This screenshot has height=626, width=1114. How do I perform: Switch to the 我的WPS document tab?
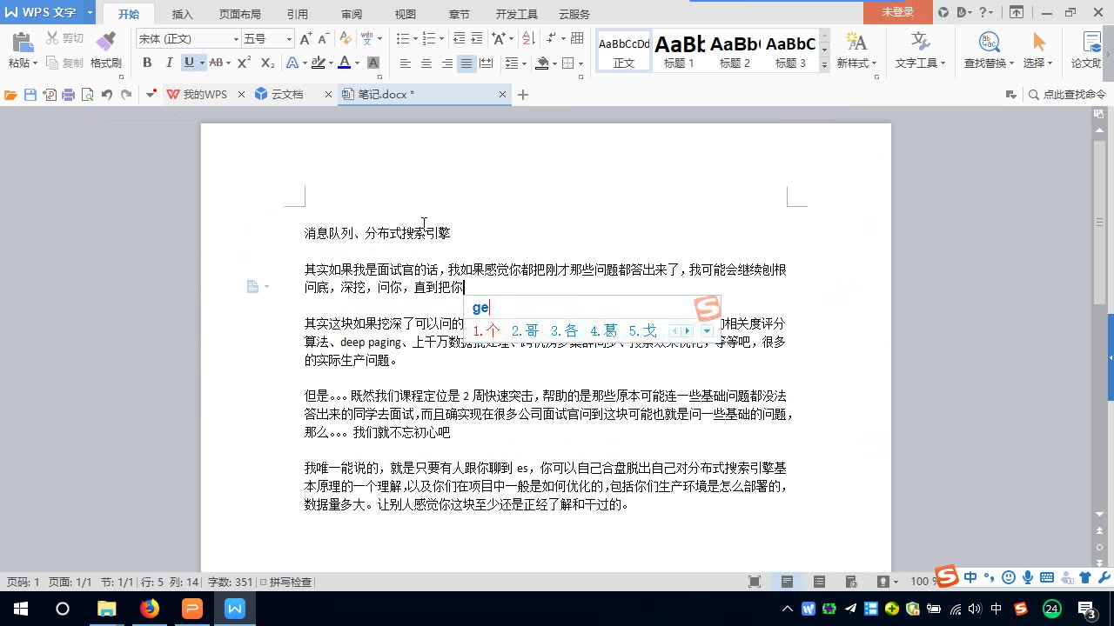[205, 95]
